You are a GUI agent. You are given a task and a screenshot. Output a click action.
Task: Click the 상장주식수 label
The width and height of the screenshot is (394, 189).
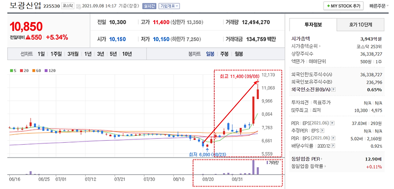click(302, 54)
